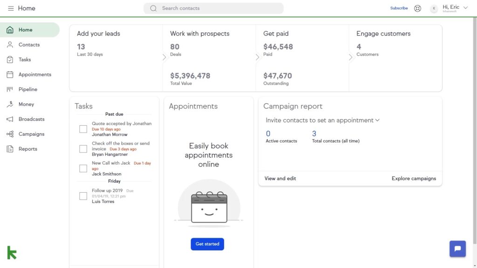Open the hamburger menu icon
Screen dimensions: 477x268
click(11, 8)
